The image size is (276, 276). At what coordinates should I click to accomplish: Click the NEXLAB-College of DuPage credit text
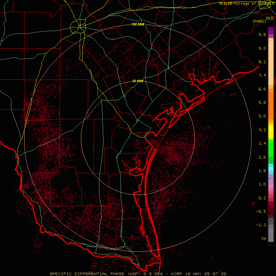[x=247, y=3]
